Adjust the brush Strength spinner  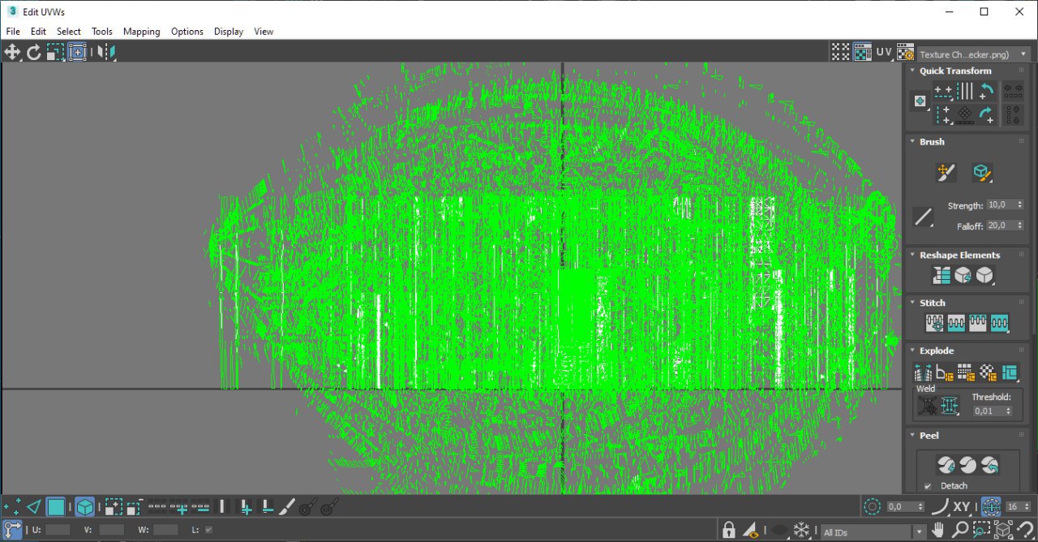1019,205
